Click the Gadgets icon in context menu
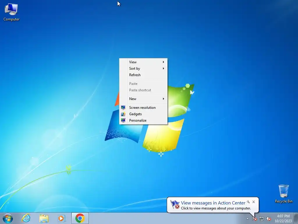 (x=123, y=114)
